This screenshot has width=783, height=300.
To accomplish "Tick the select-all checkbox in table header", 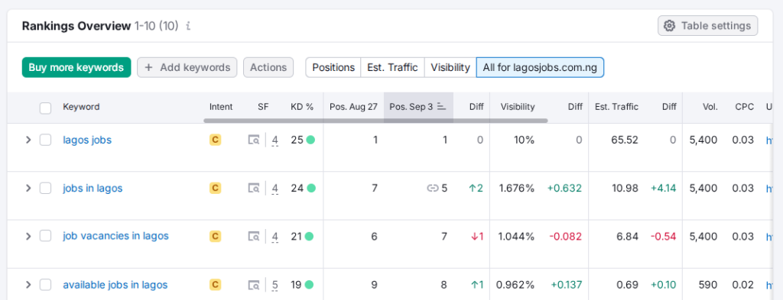I will 45,108.
